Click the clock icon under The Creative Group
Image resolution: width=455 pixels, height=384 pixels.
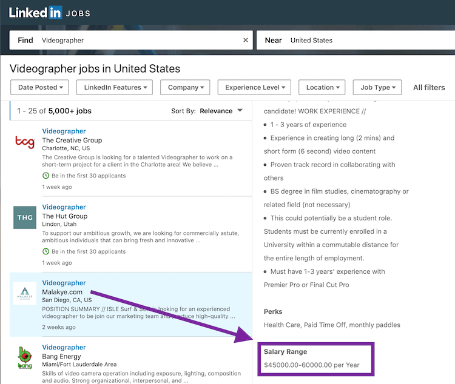(45, 176)
